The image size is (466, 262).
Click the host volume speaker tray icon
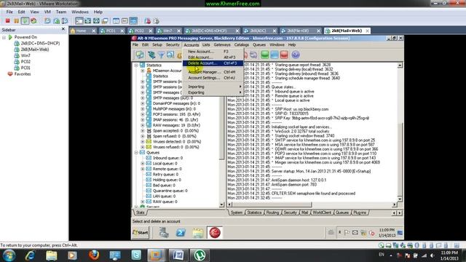click(433, 255)
